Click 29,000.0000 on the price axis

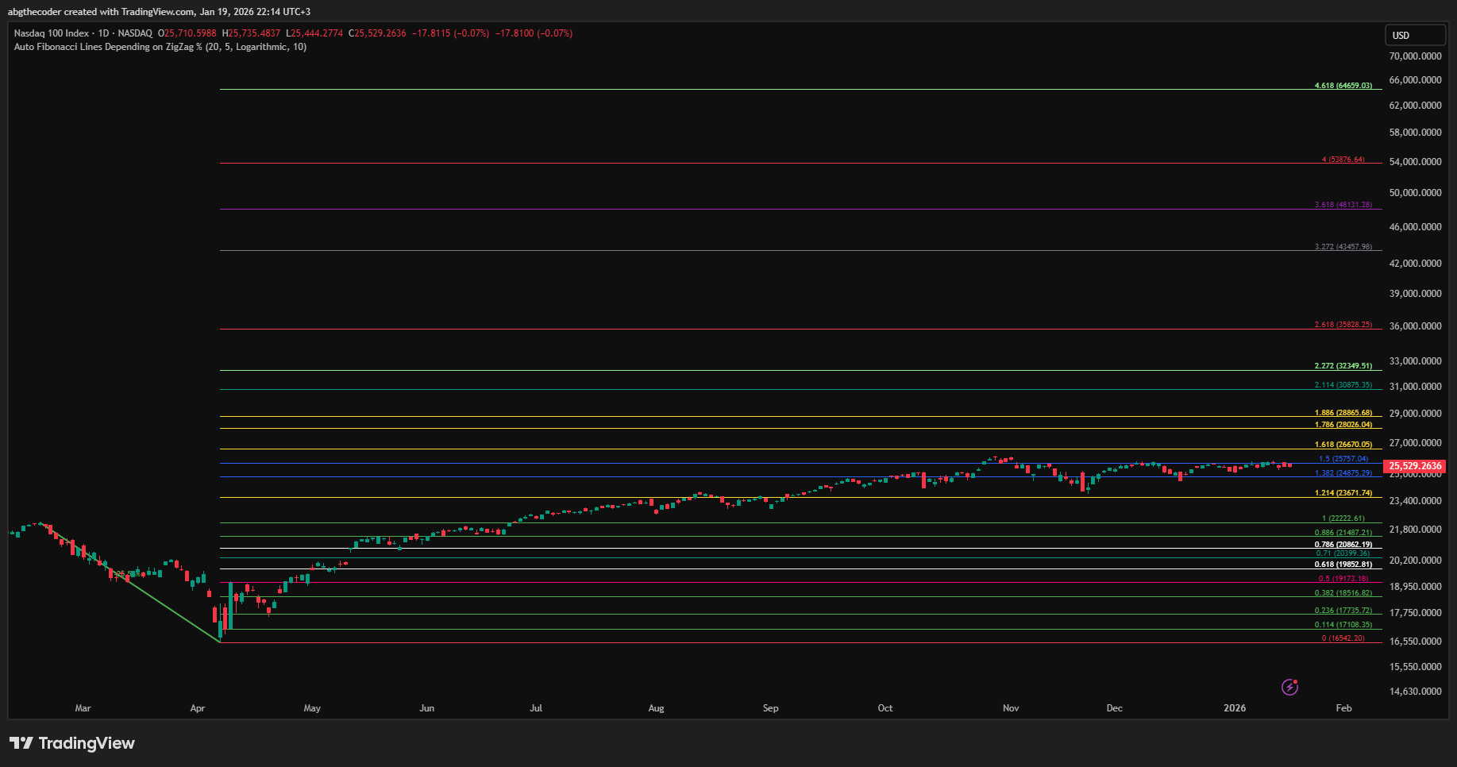click(x=1415, y=414)
